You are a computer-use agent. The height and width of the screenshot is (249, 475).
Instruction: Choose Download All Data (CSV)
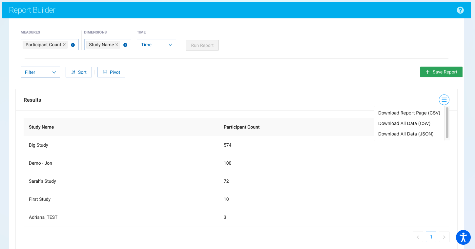click(404, 123)
